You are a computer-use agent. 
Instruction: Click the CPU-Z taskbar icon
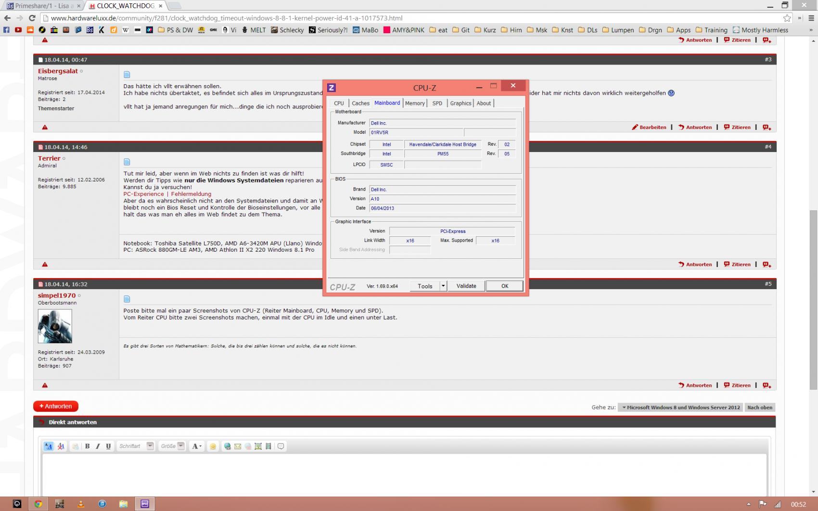145,504
